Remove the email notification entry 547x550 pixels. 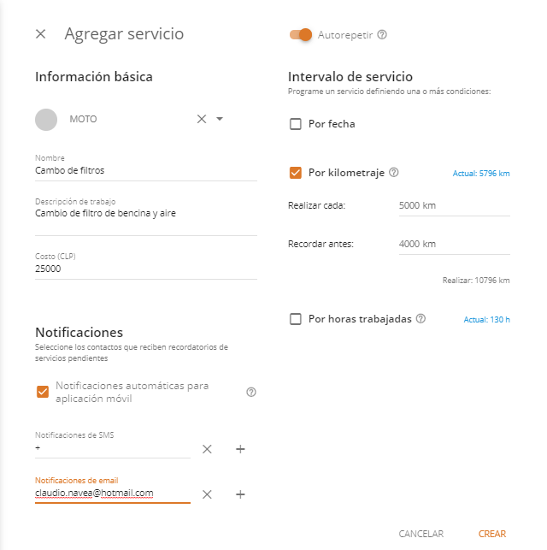[207, 494]
